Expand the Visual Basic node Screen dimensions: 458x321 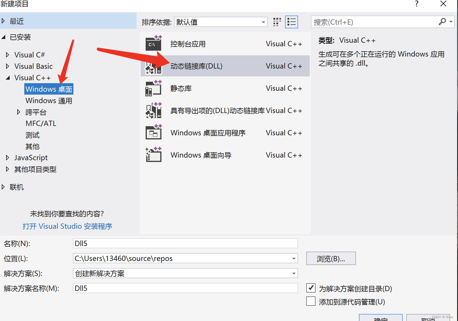(x=8, y=66)
